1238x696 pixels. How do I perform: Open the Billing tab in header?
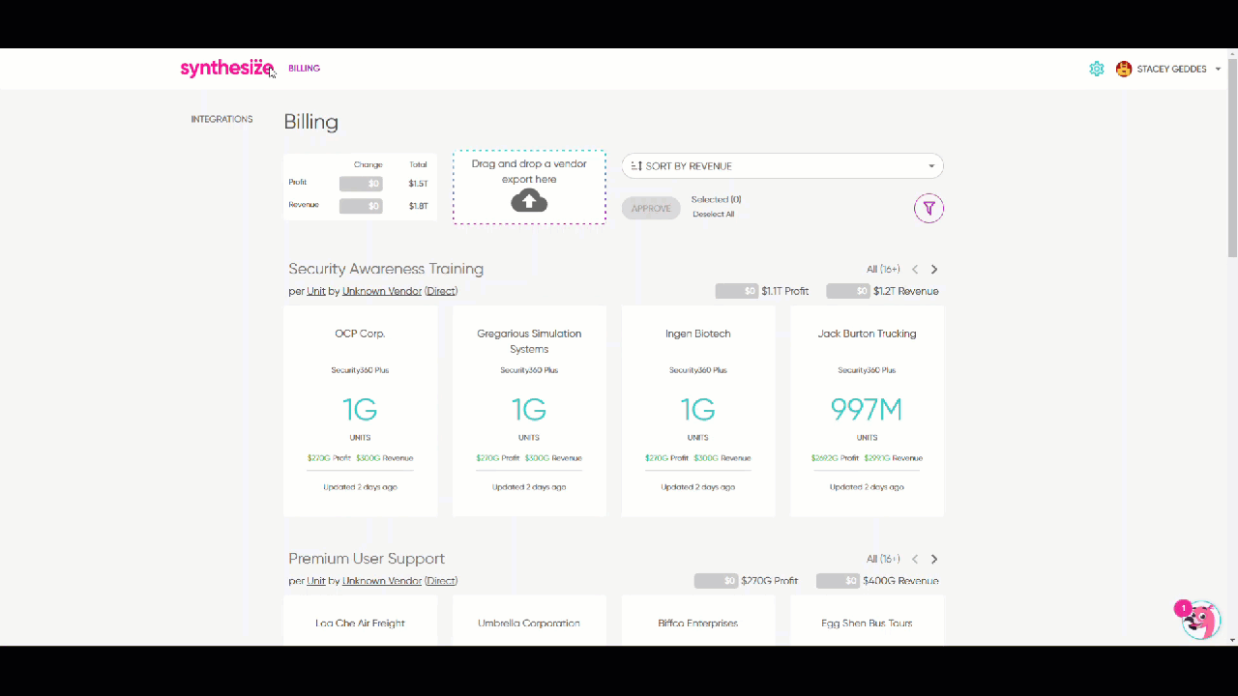coord(304,69)
